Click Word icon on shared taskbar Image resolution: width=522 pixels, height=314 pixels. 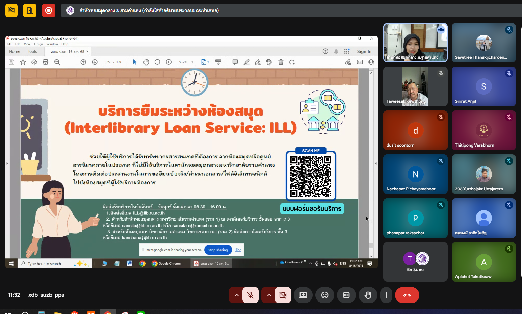129,264
